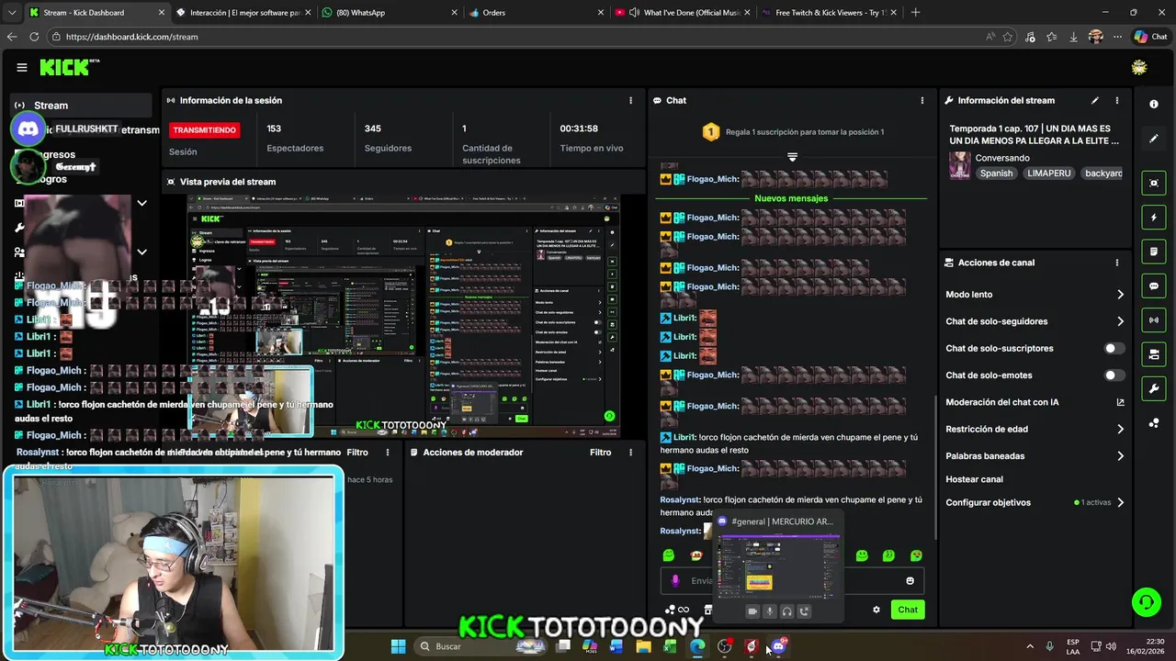Toggle the moderator actions panel icon in the right sidebar

point(1154,354)
